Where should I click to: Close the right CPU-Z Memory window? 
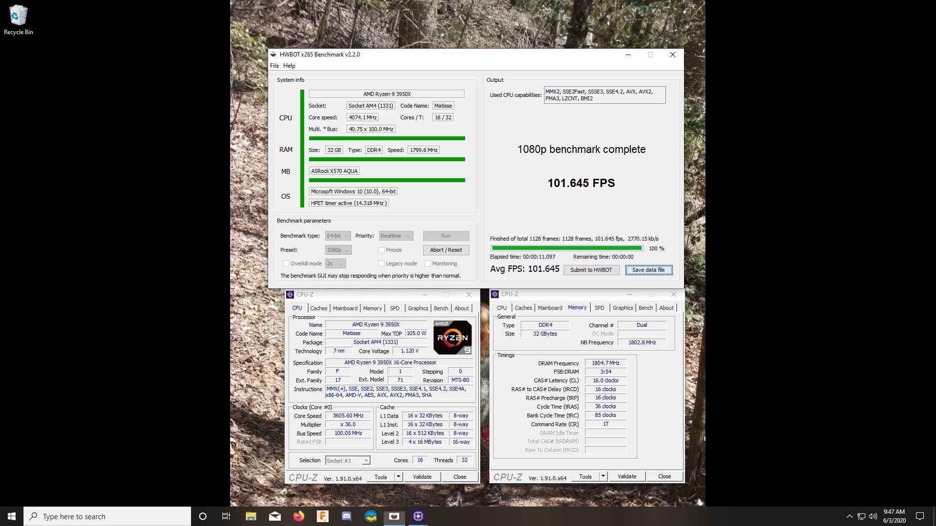(x=674, y=294)
